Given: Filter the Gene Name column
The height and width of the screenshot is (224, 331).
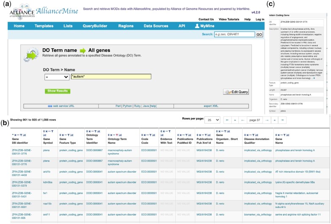Looking at the screenshot, I should (284, 135).
